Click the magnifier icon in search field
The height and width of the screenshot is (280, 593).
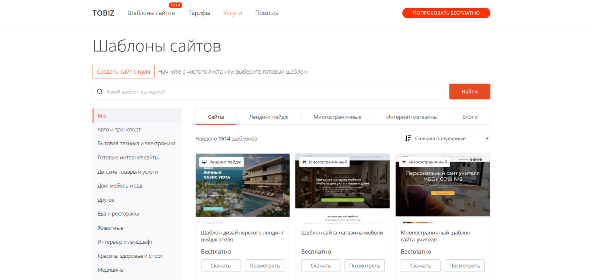pos(100,92)
